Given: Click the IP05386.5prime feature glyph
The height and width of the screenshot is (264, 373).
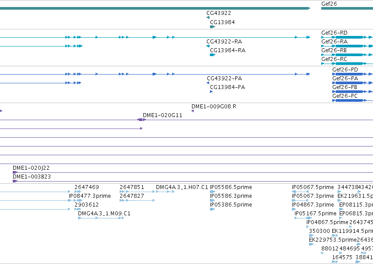Looking at the screenshot, I should [x=213, y=209].
